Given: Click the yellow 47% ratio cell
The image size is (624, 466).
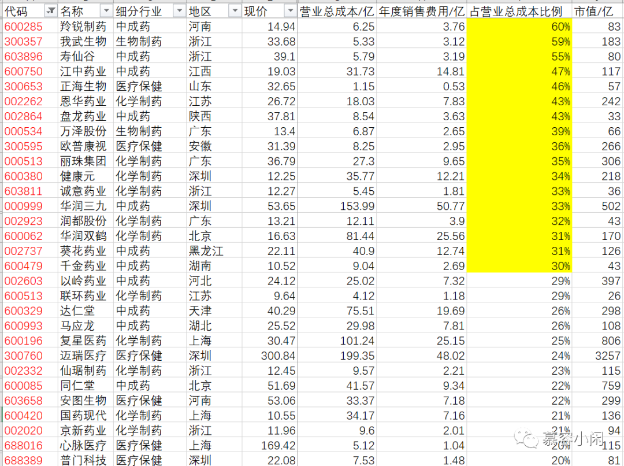Looking at the screenshot, I should (x=519, y=71).
